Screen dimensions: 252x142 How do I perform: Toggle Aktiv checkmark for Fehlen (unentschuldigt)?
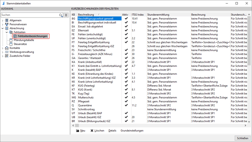(126, 38)
